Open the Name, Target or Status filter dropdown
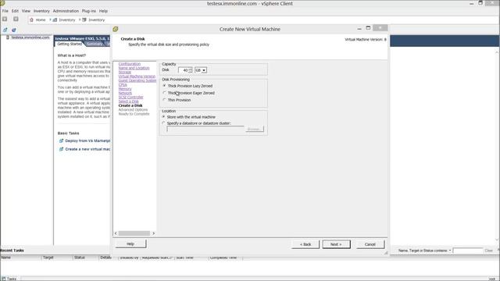 click(450, 251)
